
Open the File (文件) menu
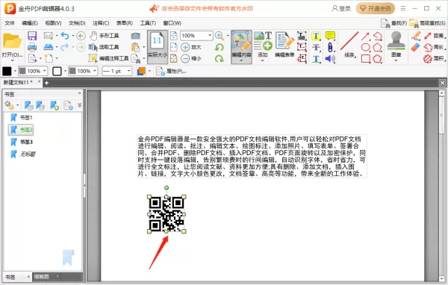click(10, 23)
